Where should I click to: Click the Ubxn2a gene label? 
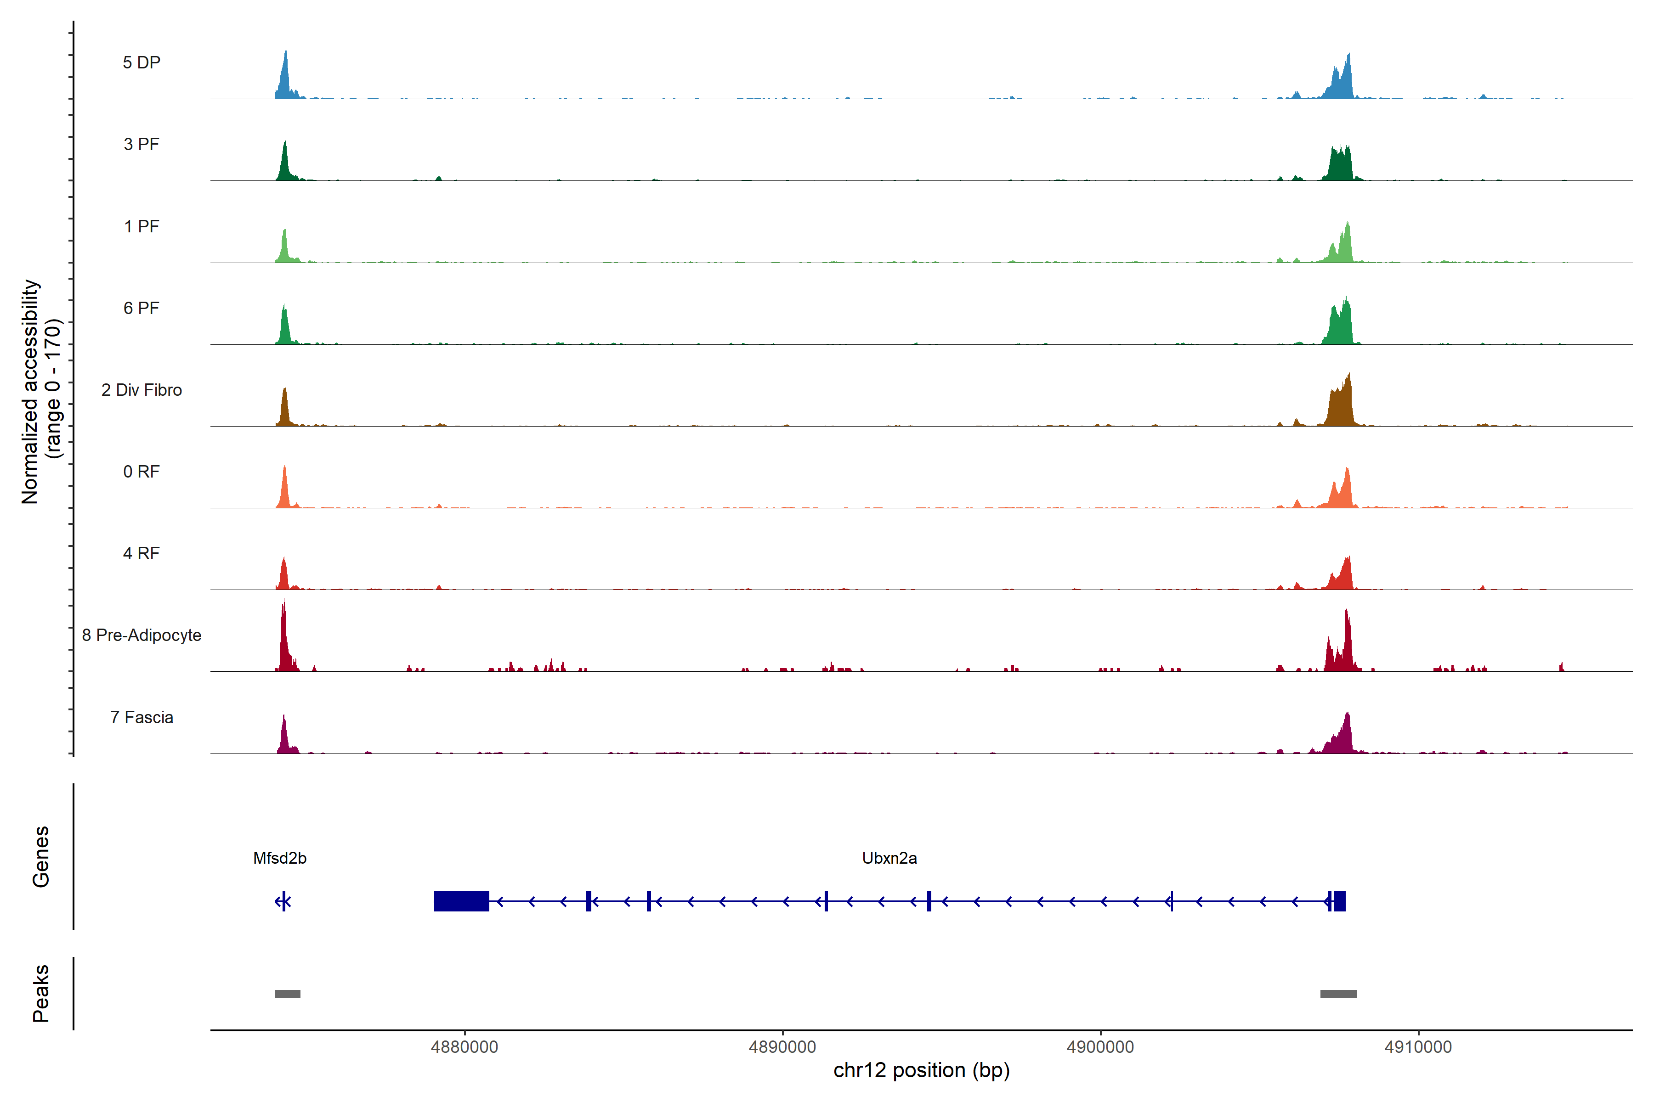point(889,858)
